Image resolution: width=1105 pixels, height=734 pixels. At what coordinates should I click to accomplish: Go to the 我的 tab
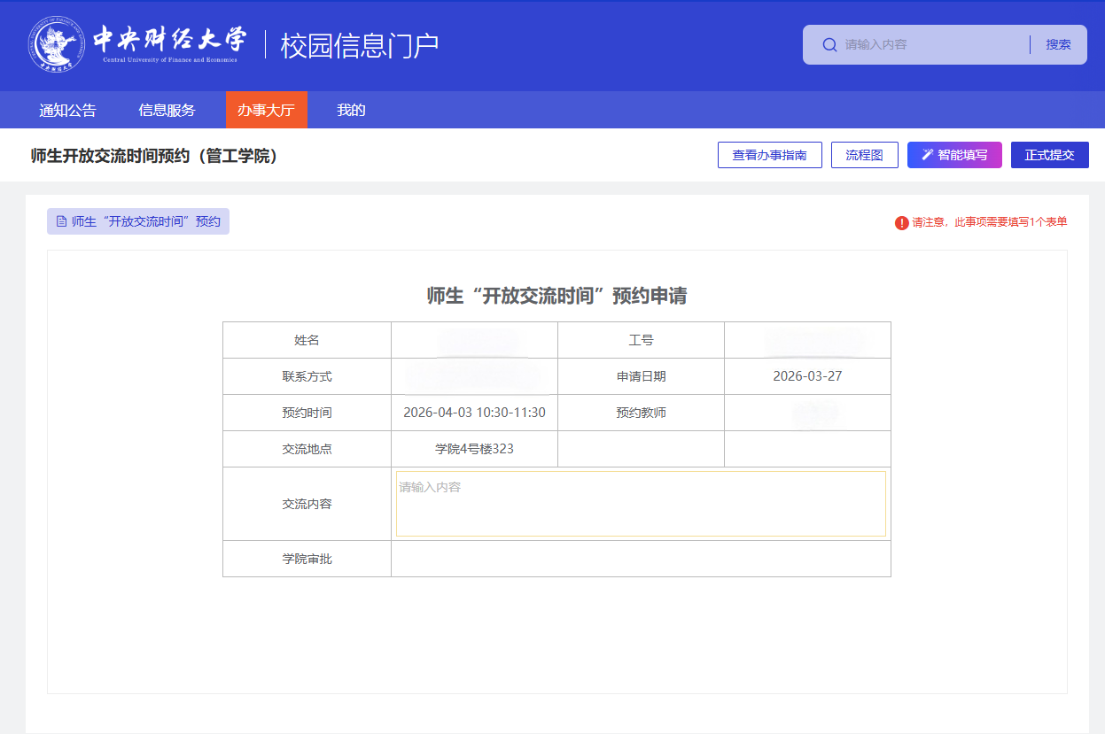pyautogui.click(x=351, y=111)
